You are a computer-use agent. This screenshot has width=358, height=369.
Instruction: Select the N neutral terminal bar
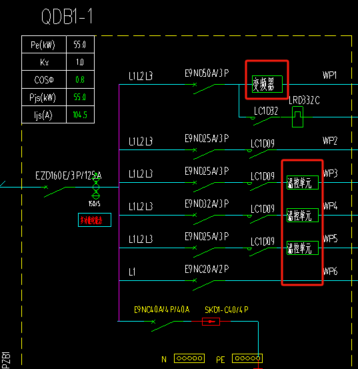point(189,358)
